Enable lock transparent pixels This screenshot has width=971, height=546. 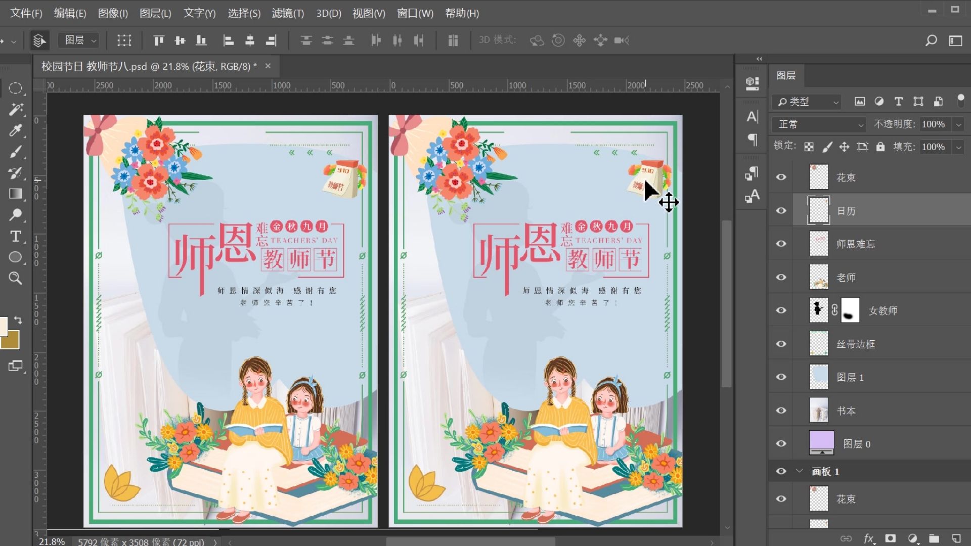(x=810, y=147)
